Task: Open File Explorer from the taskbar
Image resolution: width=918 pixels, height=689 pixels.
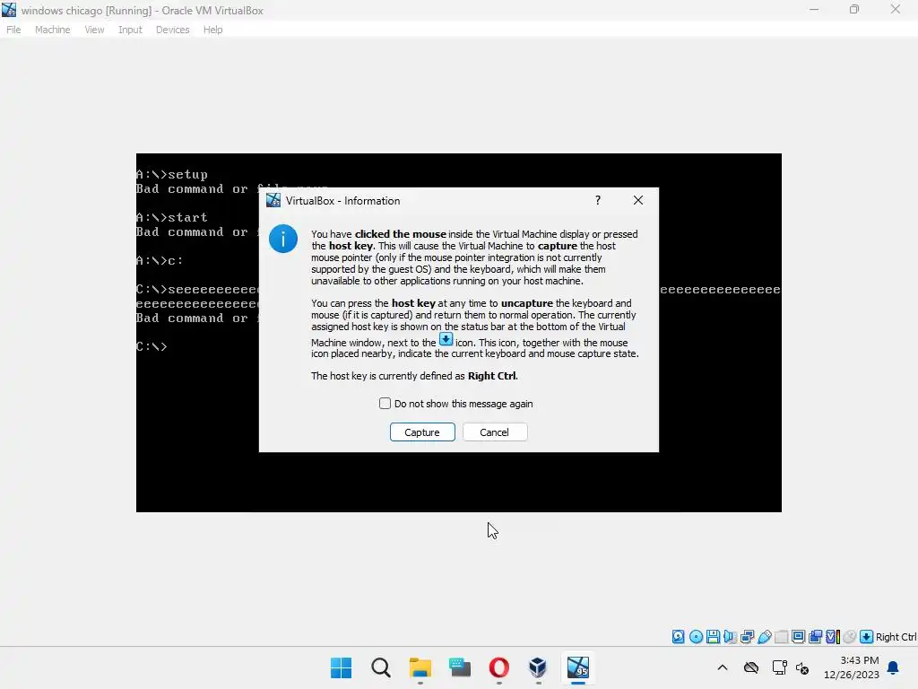Action: pyautogui.click(x=420, y=667)
